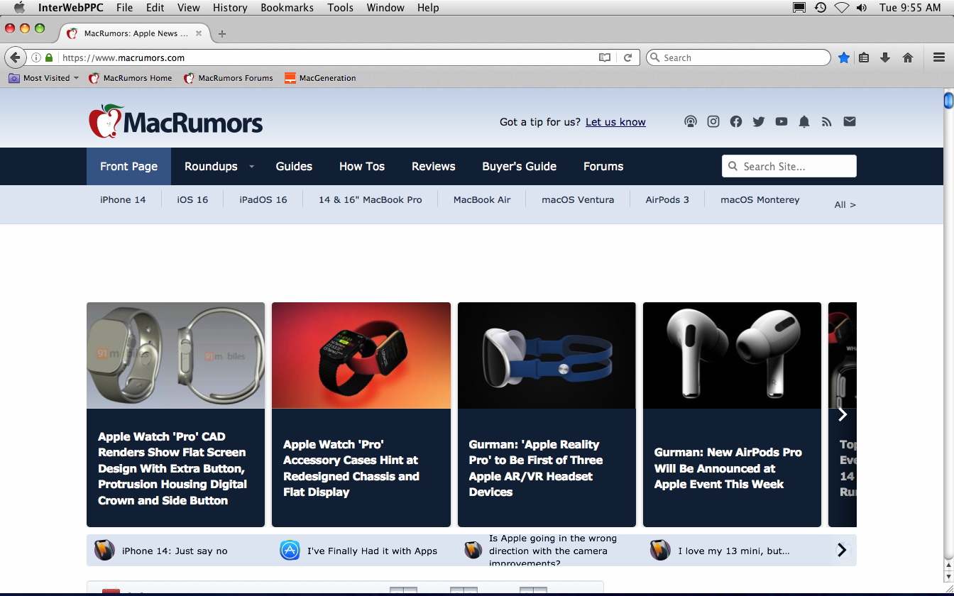Open the AirPods 3 roundup link
Image resolution: width=954 pixels, height=596 pixels.
click(x=667, y=199)
